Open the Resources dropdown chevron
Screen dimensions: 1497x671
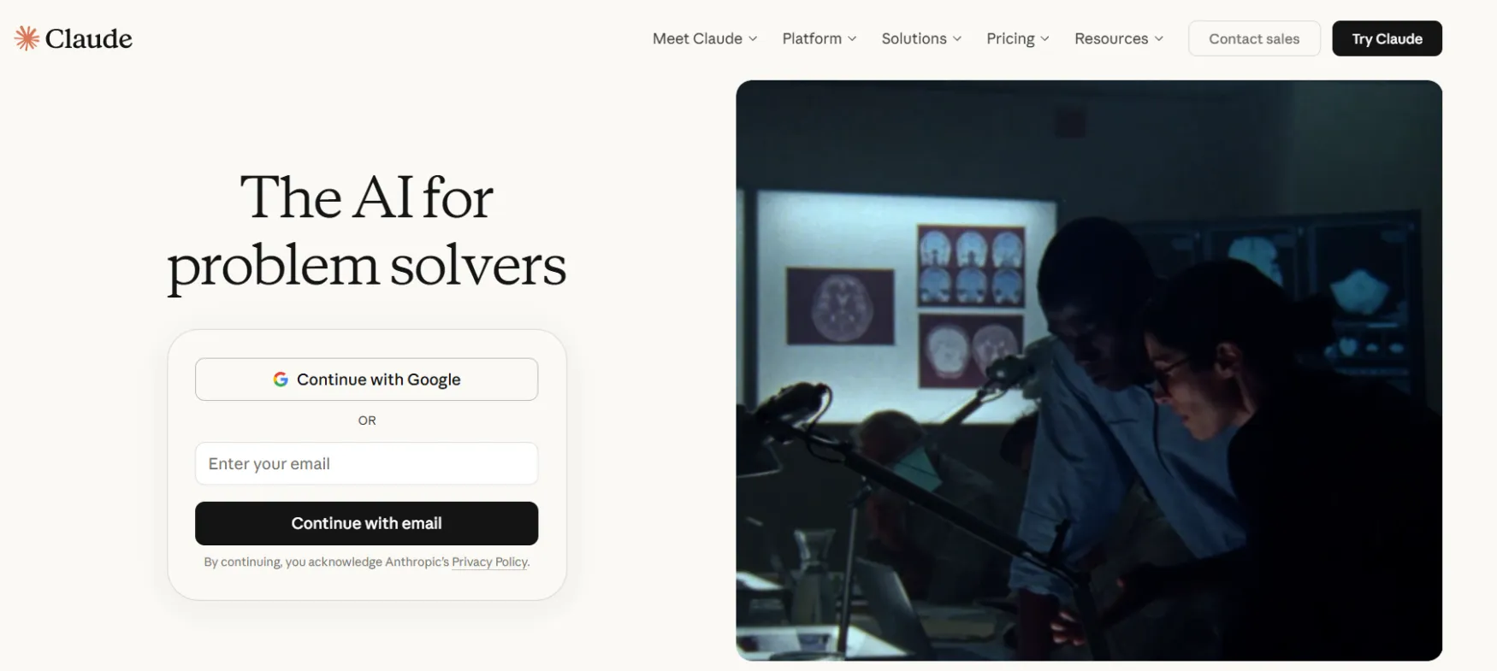point(1159,39)
